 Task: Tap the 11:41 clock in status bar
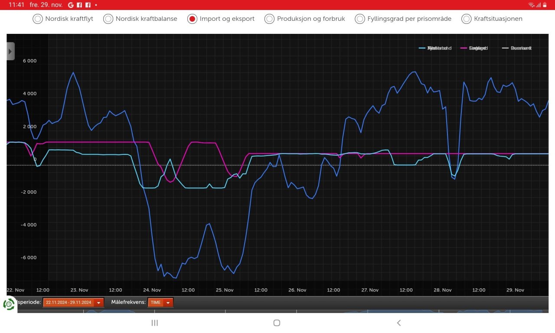[16, 5]
